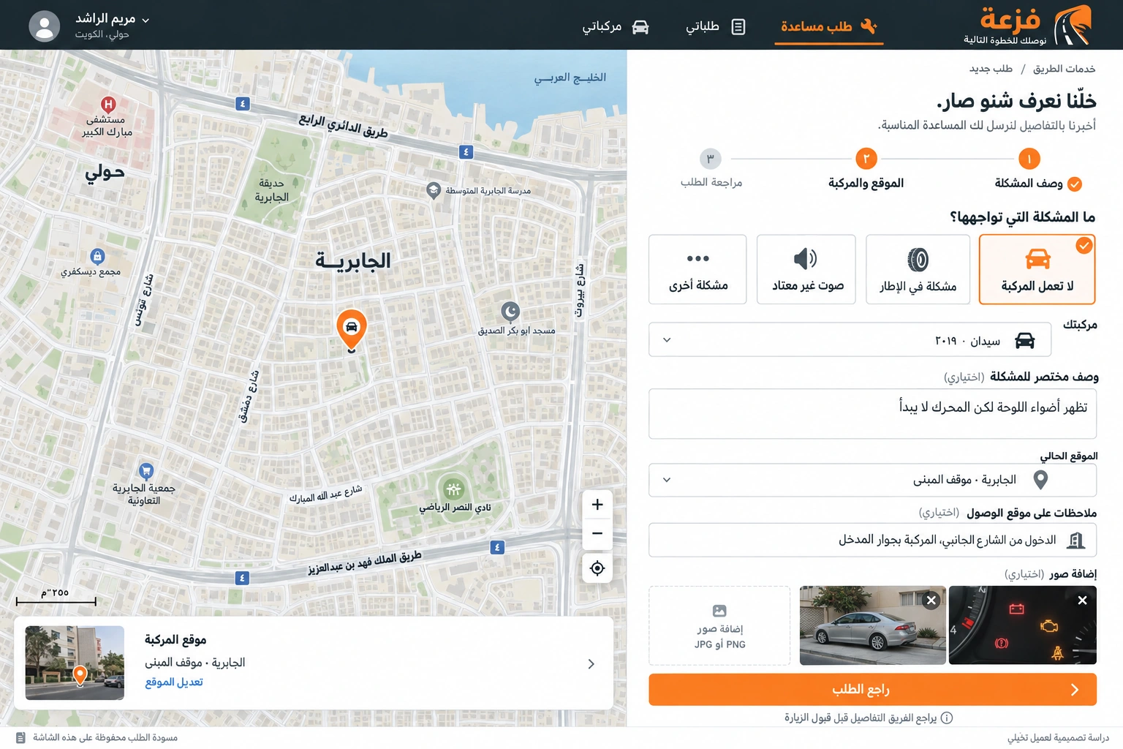Jump to step ٣ مراجعة الطلب
The height and width of the screenshot is (749, 1123).
711,159
